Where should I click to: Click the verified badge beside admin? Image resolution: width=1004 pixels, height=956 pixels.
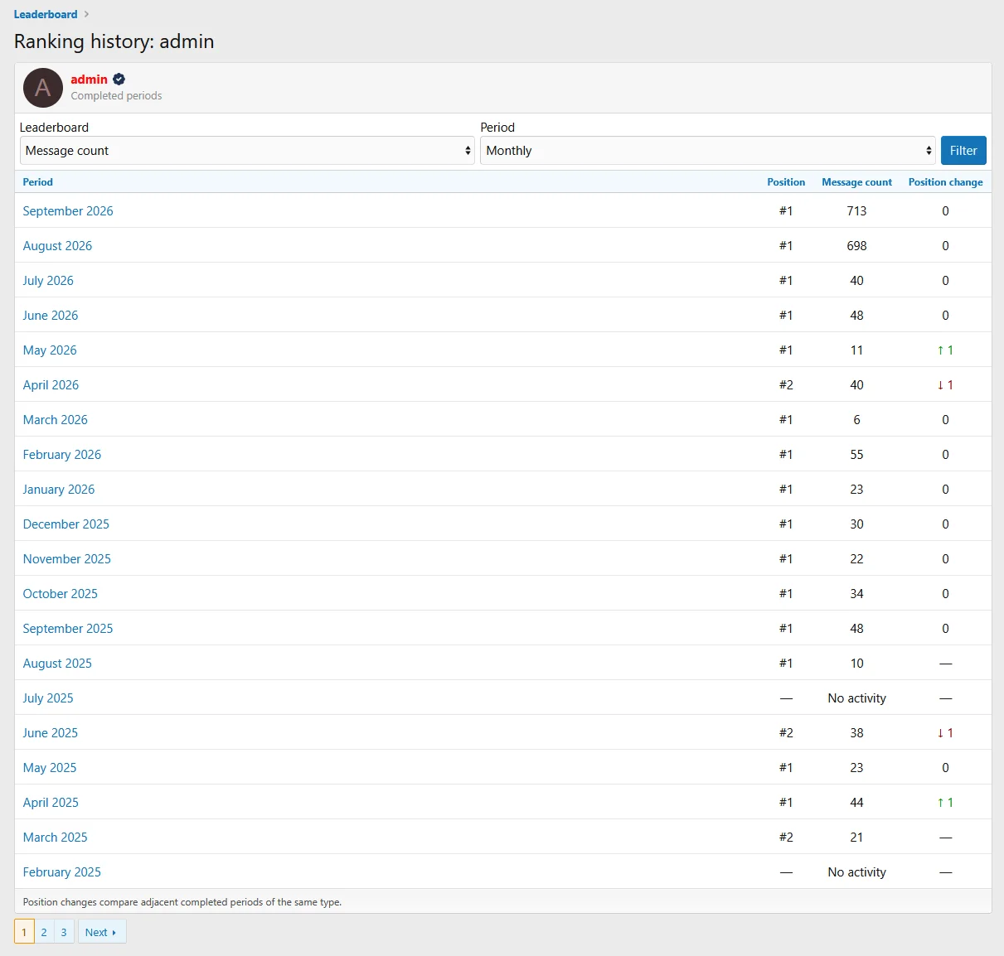(119, 80)
